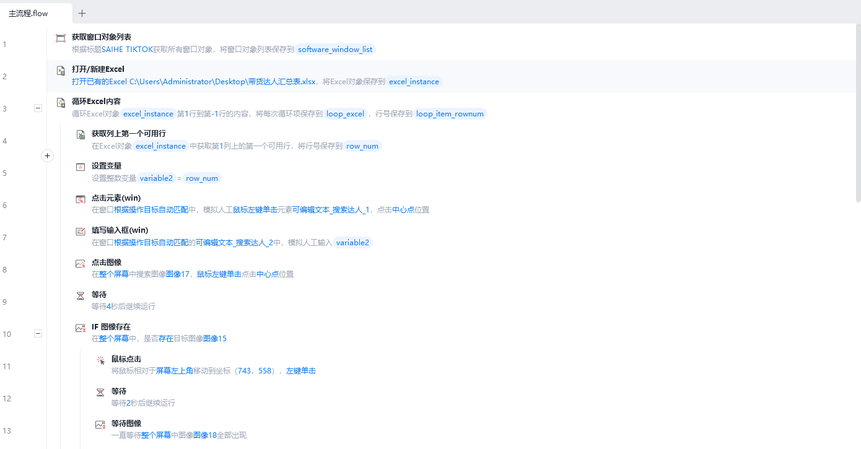This screenshot has height=449, width=861.
Task: Click the 点击元素(win) step icon
Action: coord(81,199)
